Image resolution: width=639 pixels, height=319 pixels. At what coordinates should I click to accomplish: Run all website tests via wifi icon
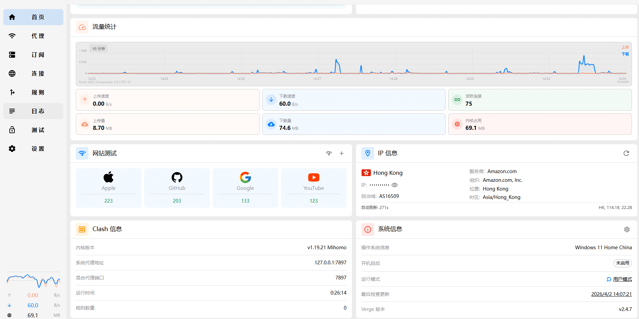pos(329,153)
